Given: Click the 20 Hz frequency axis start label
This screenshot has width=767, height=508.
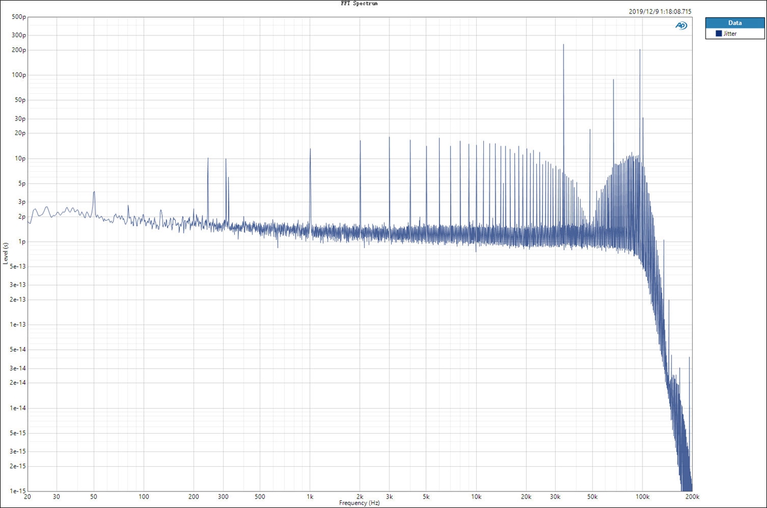Looking at the screenshot, I should click(x=28, y=497).
